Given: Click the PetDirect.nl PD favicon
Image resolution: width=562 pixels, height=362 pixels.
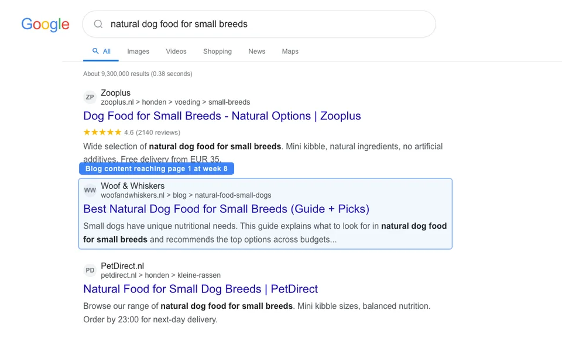Looking at the screenshot, I should 90,270.
